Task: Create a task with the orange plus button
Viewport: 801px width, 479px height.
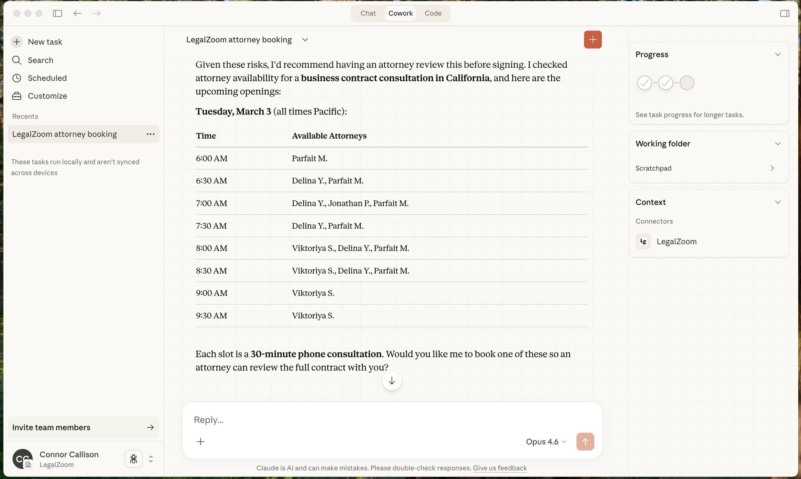Action: point(592,39)
